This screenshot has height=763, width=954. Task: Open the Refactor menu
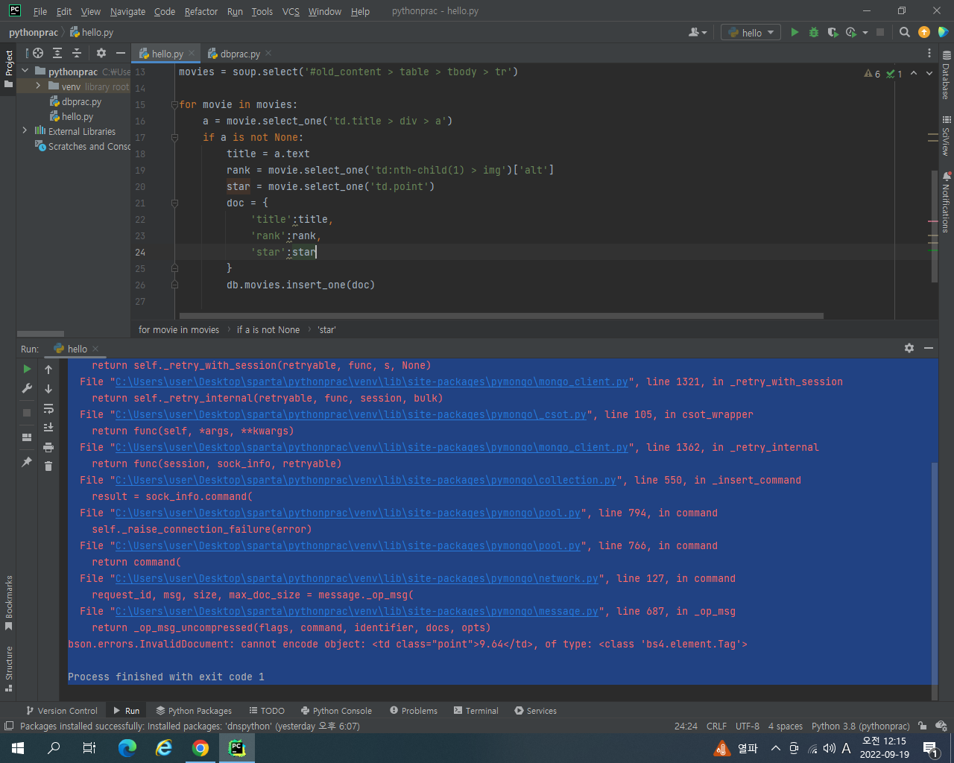pos(201,11)
